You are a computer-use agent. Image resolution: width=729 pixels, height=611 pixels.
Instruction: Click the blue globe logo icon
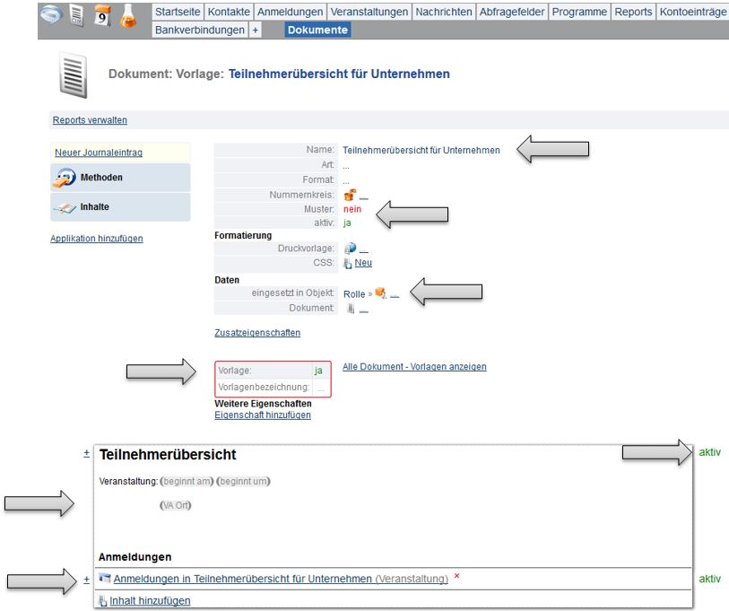coord(53,17)
